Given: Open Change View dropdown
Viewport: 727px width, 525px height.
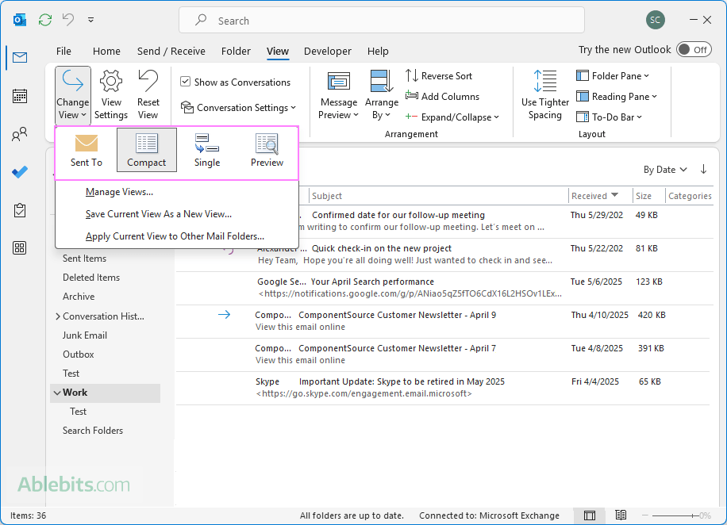Looking at the screenshot, I should [73, 95].
